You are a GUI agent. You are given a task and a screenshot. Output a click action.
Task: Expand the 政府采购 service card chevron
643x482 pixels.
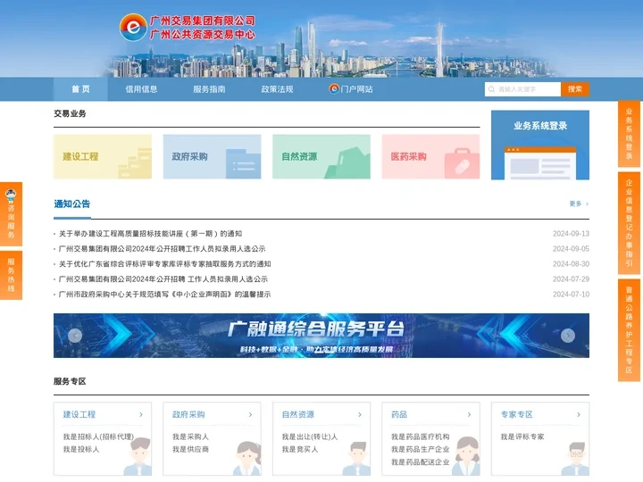coord(251,415)
